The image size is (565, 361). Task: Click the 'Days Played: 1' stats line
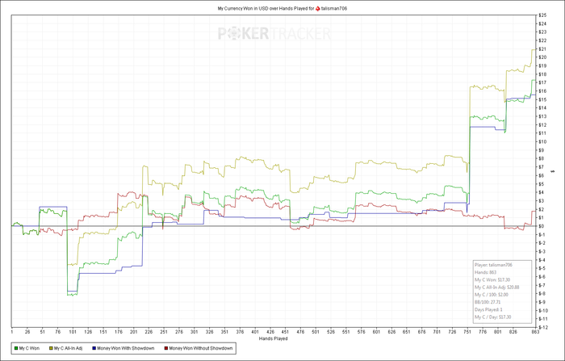(x=488, y=310)
